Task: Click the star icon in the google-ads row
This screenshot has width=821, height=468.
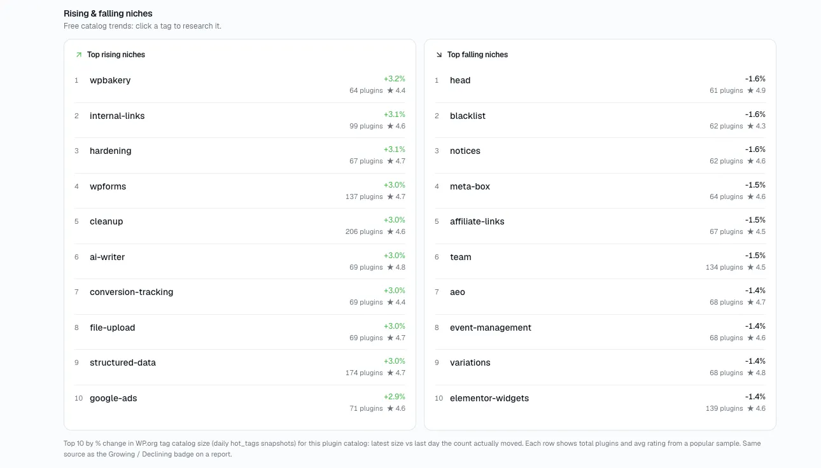Action: 390,408
